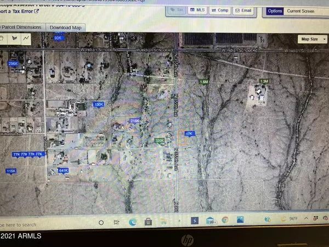This screenshot has width=329, height=247.
Task: Click the 641K price marker
Action: click(x=64, y=171)
